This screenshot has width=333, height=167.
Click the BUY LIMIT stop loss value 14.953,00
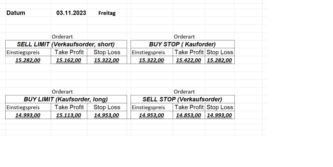tap(107, 115)
